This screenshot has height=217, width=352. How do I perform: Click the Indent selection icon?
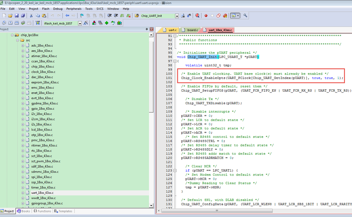(109, 16)
